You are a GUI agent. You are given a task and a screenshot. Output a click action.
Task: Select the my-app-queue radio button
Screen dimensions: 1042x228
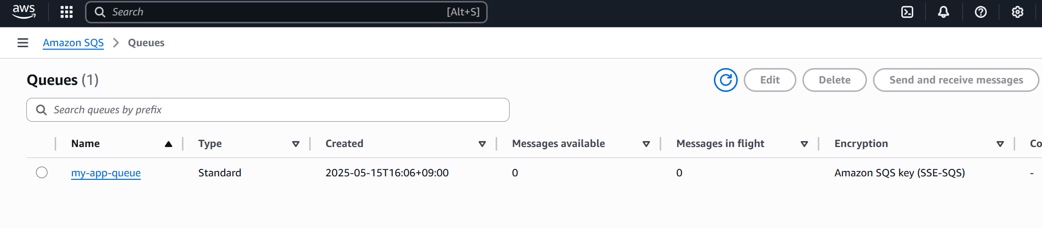coord(42,172)
